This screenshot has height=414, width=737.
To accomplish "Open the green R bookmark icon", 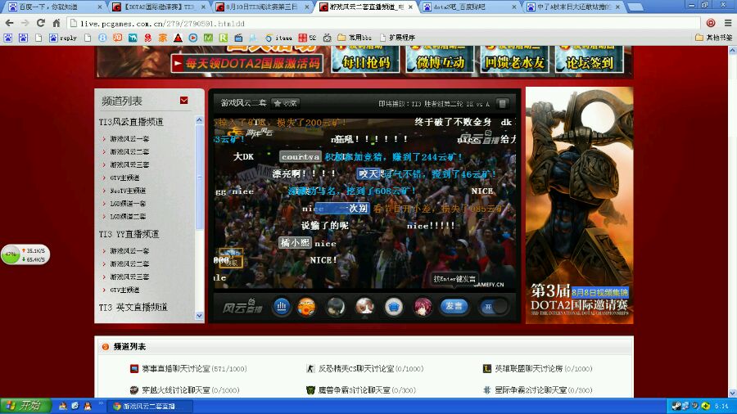I will click(x=224, y=38).
